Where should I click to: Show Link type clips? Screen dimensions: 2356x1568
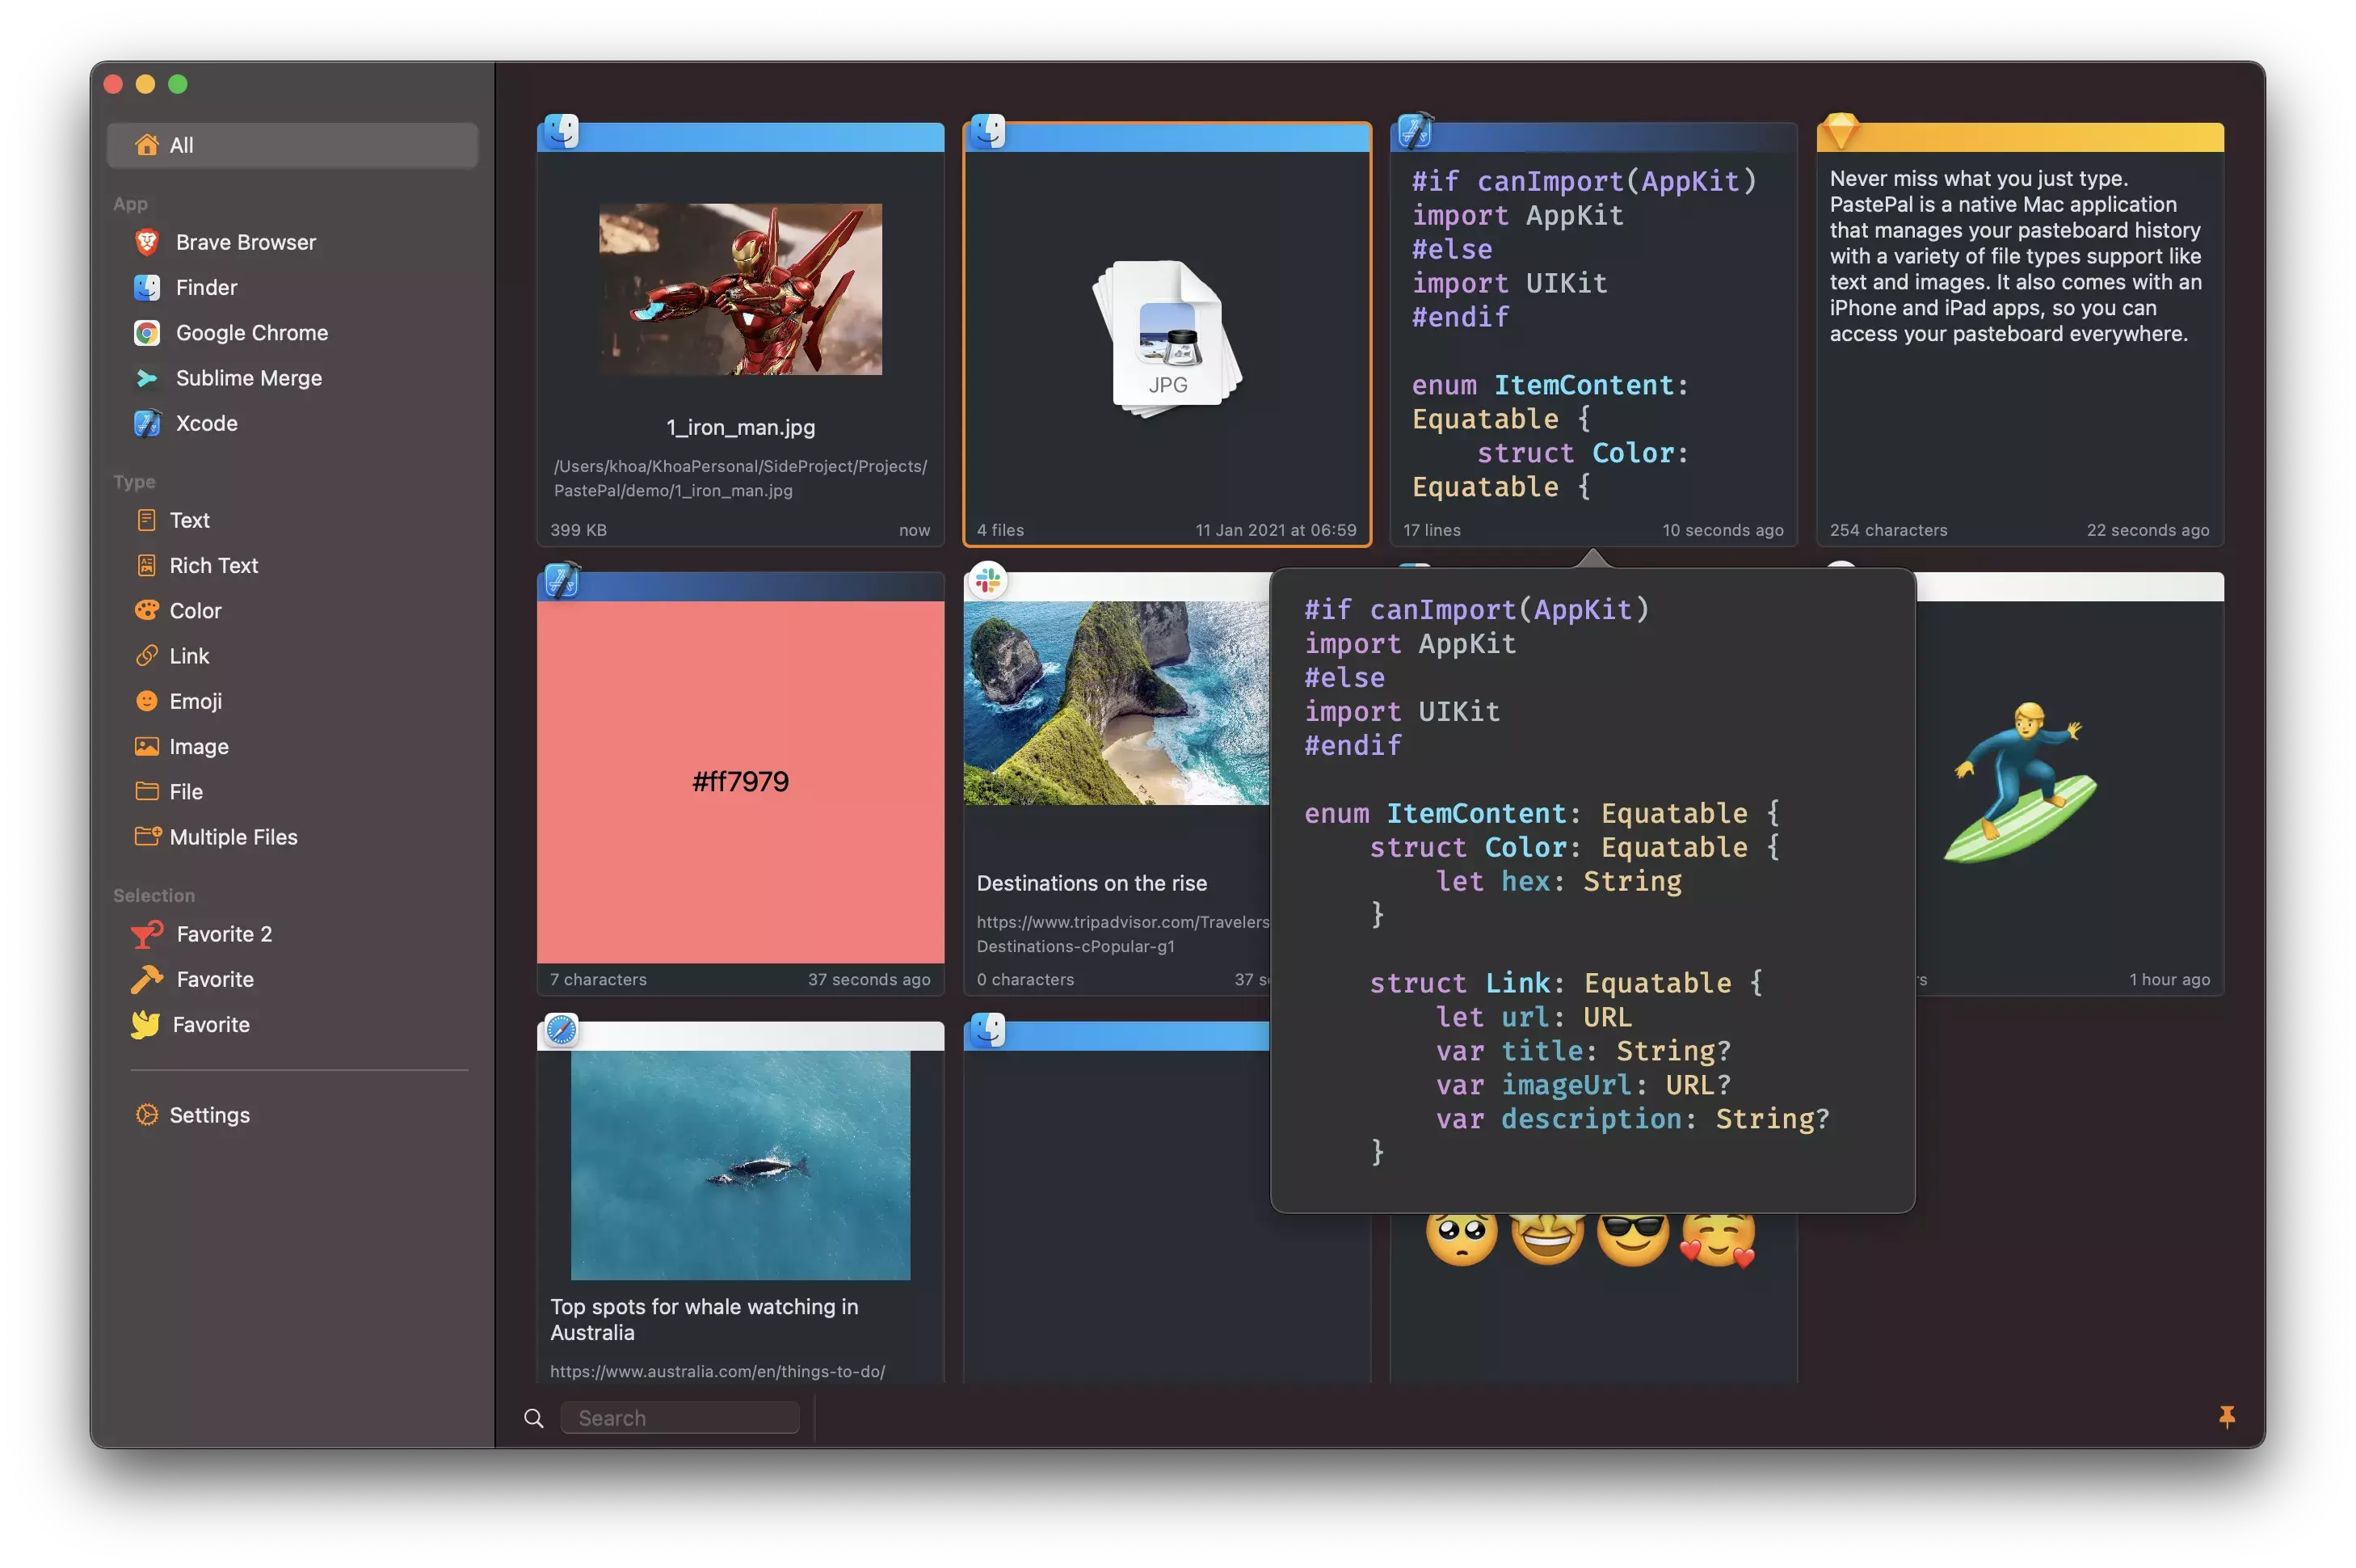[189, 656]
